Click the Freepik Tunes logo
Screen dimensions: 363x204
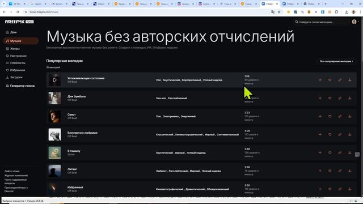19,22
